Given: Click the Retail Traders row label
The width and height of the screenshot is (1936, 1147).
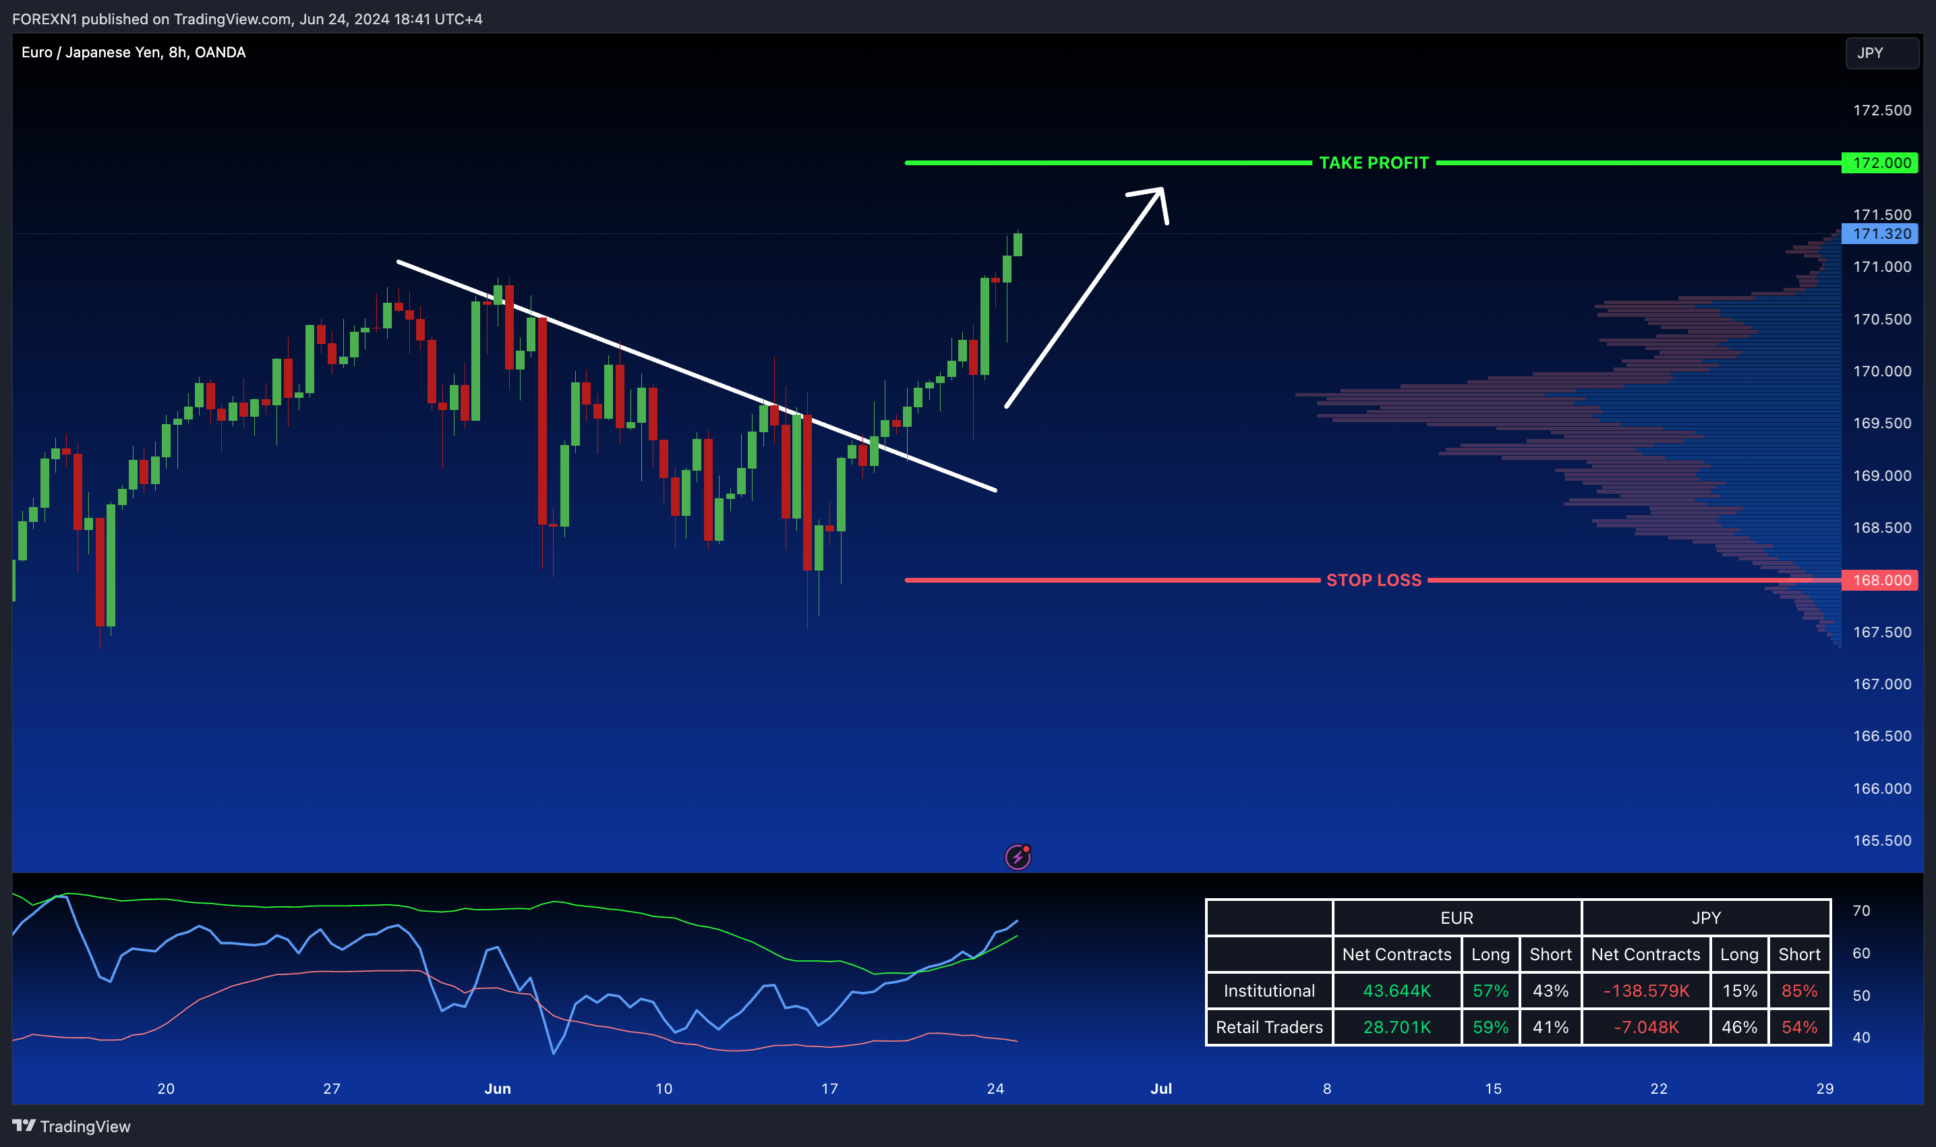Looking at the screenshot, I should point(1269,1026).
